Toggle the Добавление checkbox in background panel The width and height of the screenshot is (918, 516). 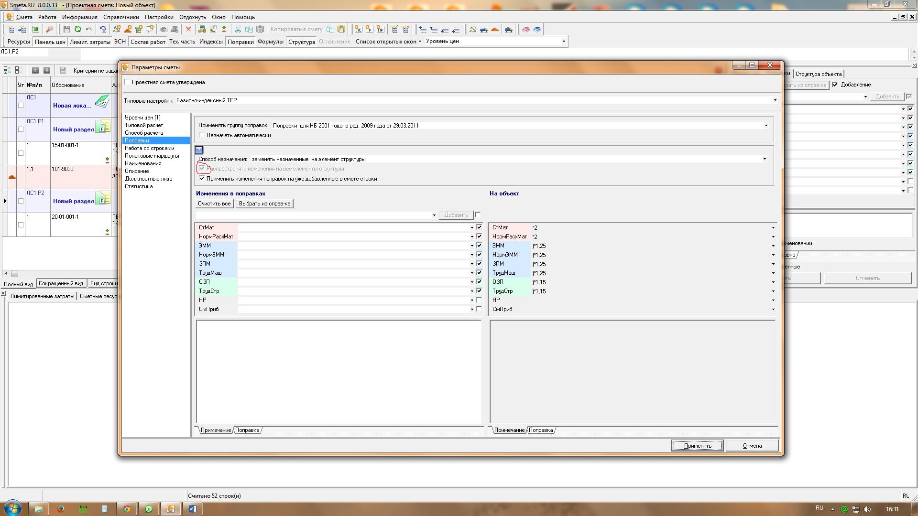[x=835, y=85]
